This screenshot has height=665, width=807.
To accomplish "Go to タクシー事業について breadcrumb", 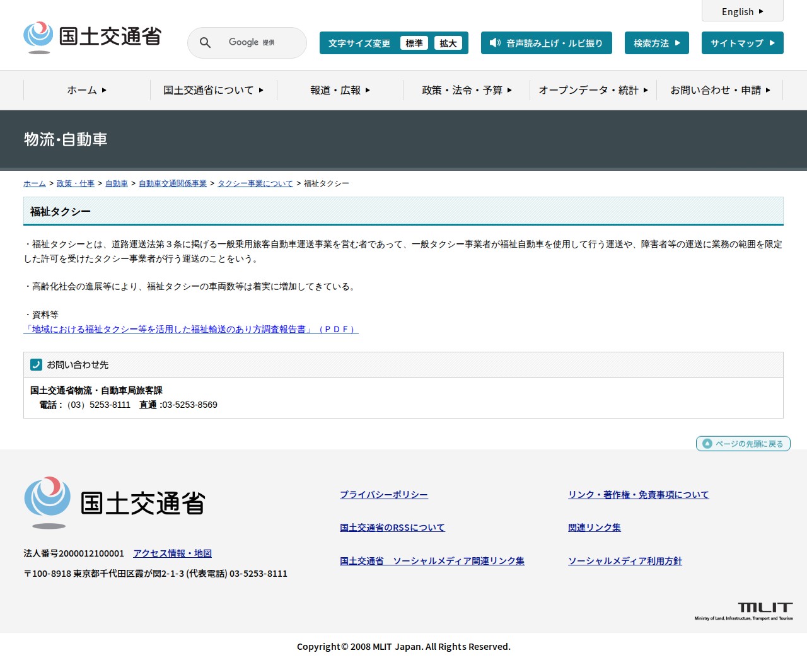I will click(x=255, y=183).
